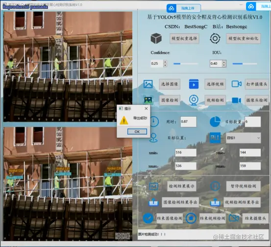
Task: Click the pie chart icon beside 目标数量
Action: tap(215, 122)
